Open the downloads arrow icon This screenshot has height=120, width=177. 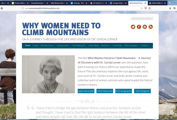click(170, 8)
